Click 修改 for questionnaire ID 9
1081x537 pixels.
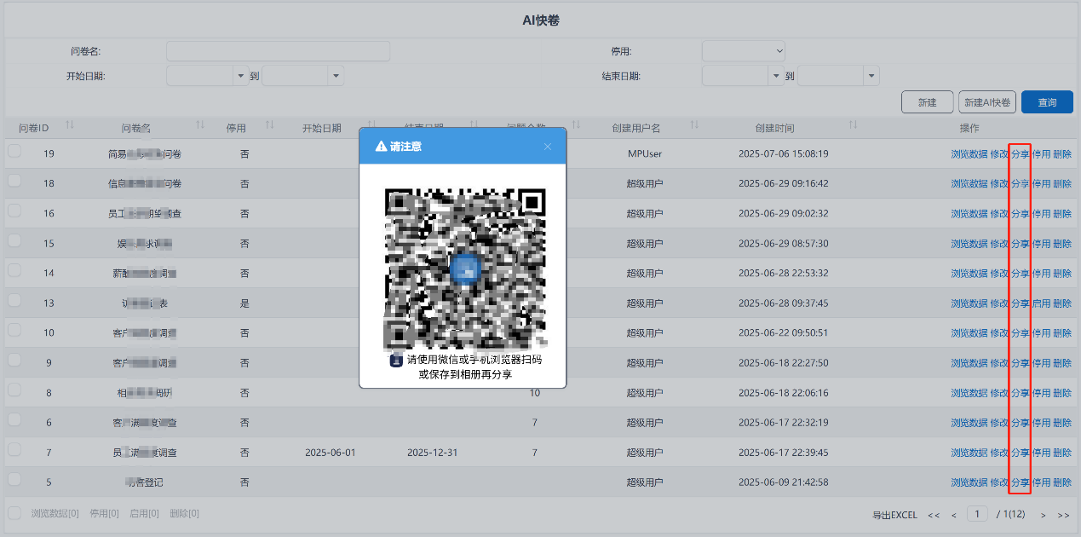click(x=1000, y=363)
